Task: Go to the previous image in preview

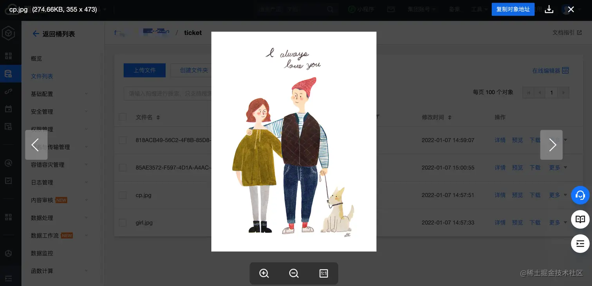Action: click(x=36, y=145)
